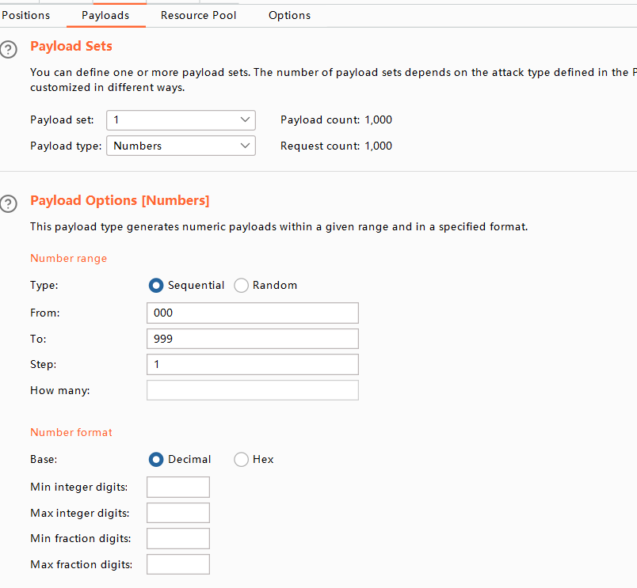Click the Max fraction digits field
The width and height of the screenshot is (637, 588).
tap(178, 565)
